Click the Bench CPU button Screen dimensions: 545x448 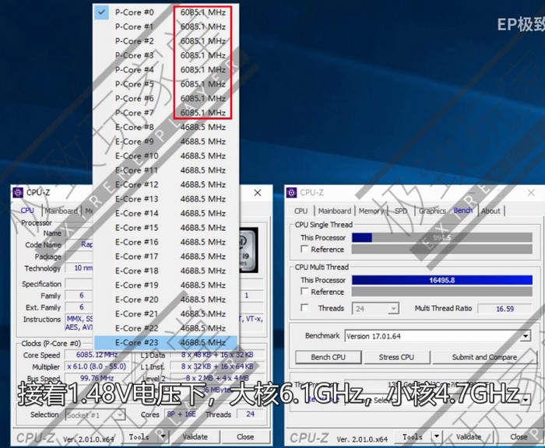point(329,357)
